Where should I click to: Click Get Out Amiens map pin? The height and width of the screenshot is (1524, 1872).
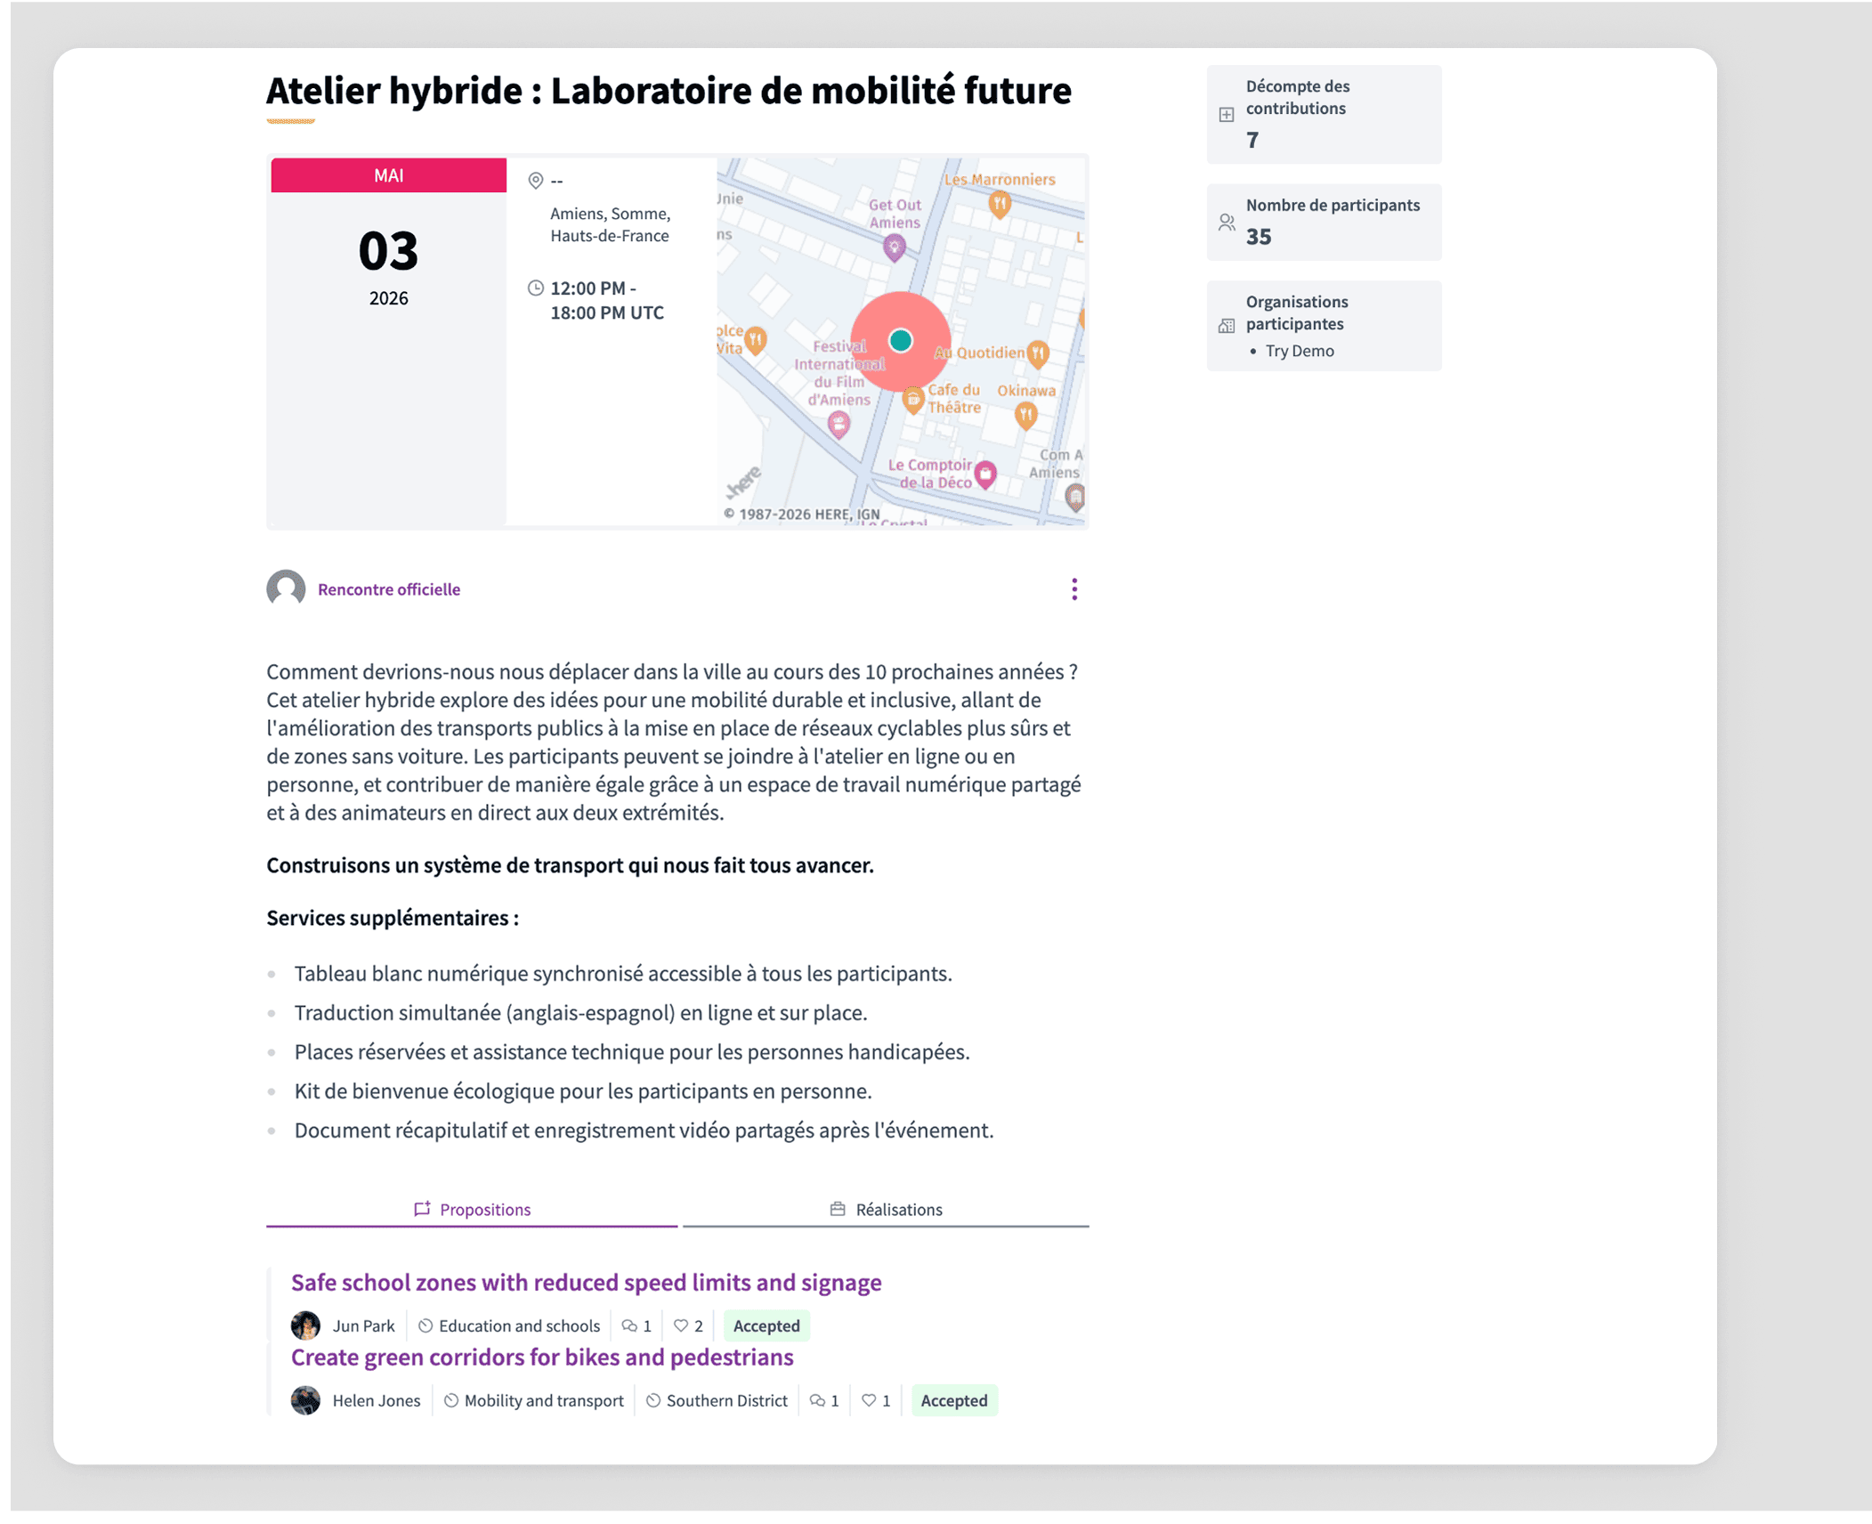[894, 248]
